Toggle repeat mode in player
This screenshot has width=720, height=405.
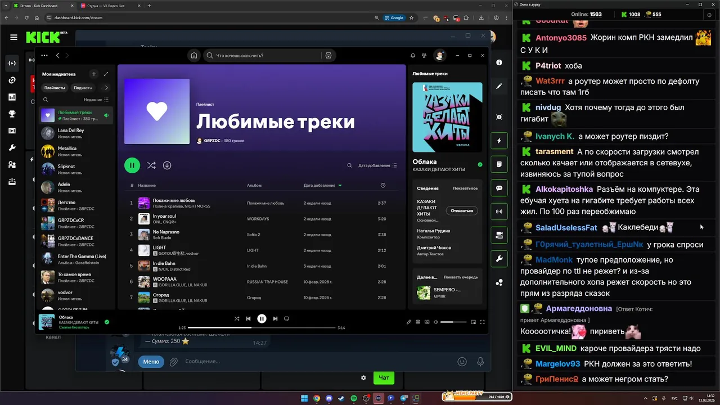tap(286, 318)
